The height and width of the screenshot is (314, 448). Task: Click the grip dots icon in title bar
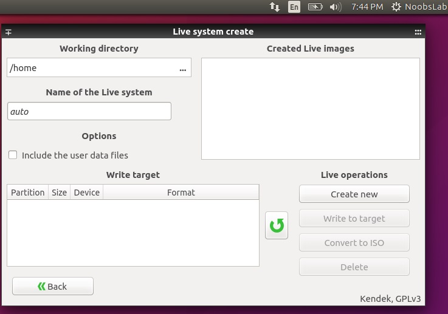click(x=418, y=32)
